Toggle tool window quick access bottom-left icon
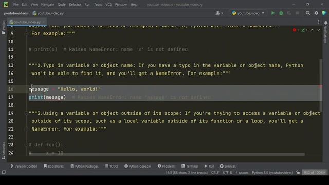This screenshot has width=329, height=185. click(x=4, y=172)
